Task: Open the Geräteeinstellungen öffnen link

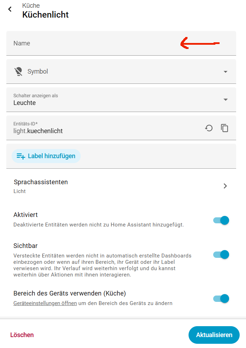Action: [45, 303]
